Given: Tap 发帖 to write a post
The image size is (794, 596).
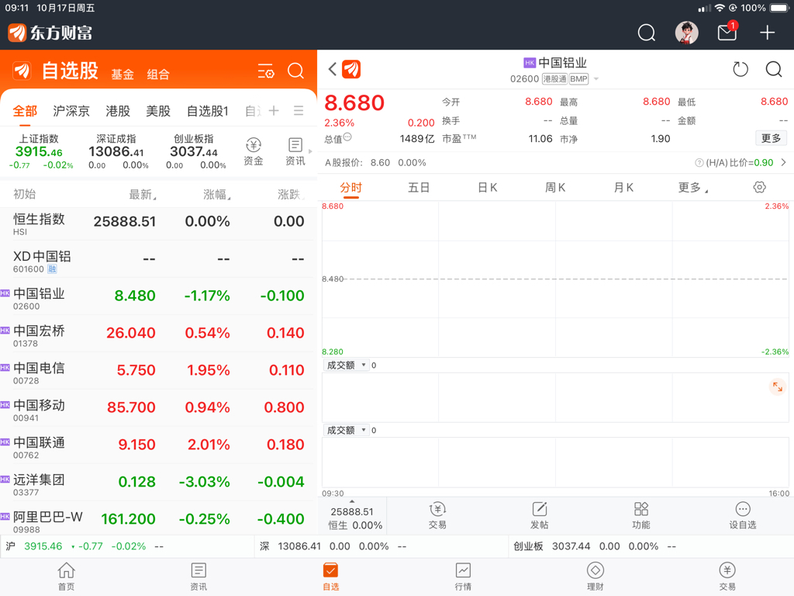Looking at the screenshot, I should tap(540, 515).
